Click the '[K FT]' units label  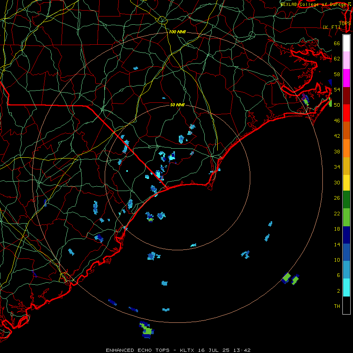tap(332, 27)
